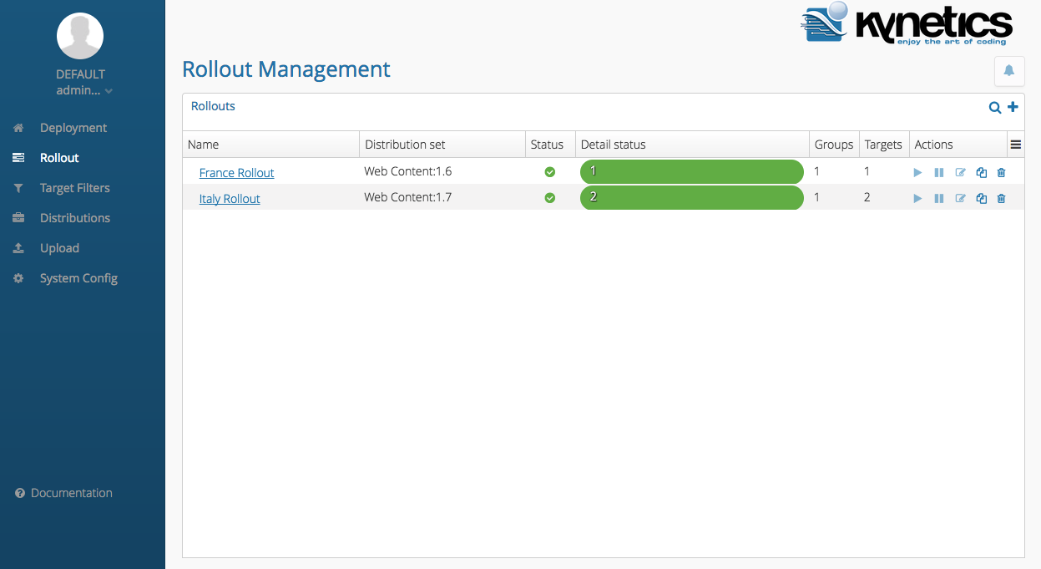
Task: Click the Targets column header
Action: tap(884, 145)
